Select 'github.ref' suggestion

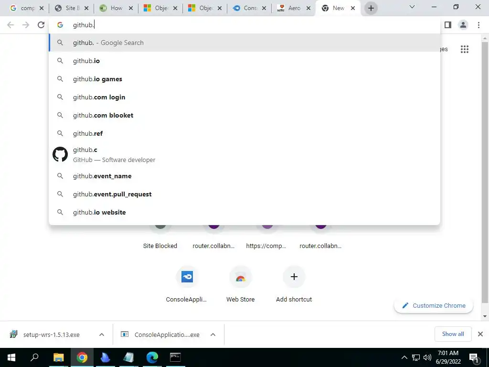pyautogui.click(x=244, y=133)
